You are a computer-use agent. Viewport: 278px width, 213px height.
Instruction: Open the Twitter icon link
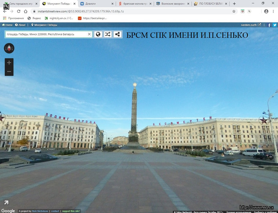pos(275,25)
